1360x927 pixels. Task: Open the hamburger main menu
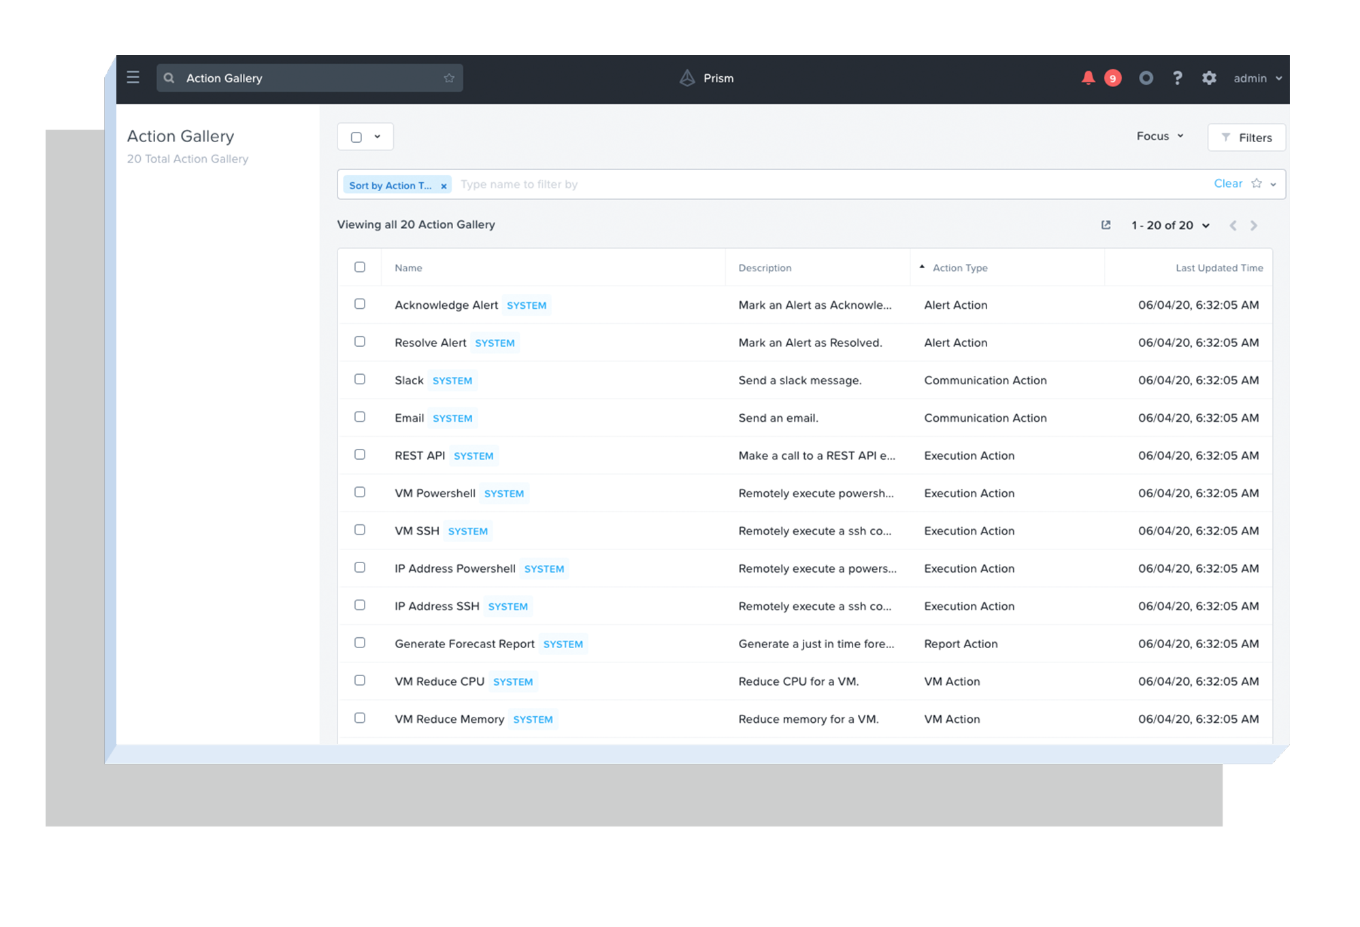click(x=133, y=78)
